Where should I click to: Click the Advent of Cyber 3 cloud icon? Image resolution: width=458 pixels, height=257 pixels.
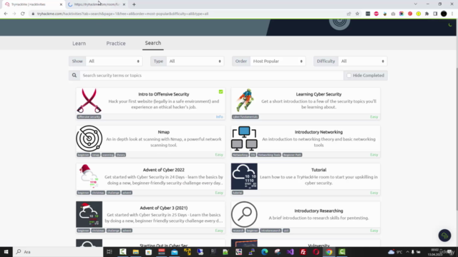[x=89, y=214]
